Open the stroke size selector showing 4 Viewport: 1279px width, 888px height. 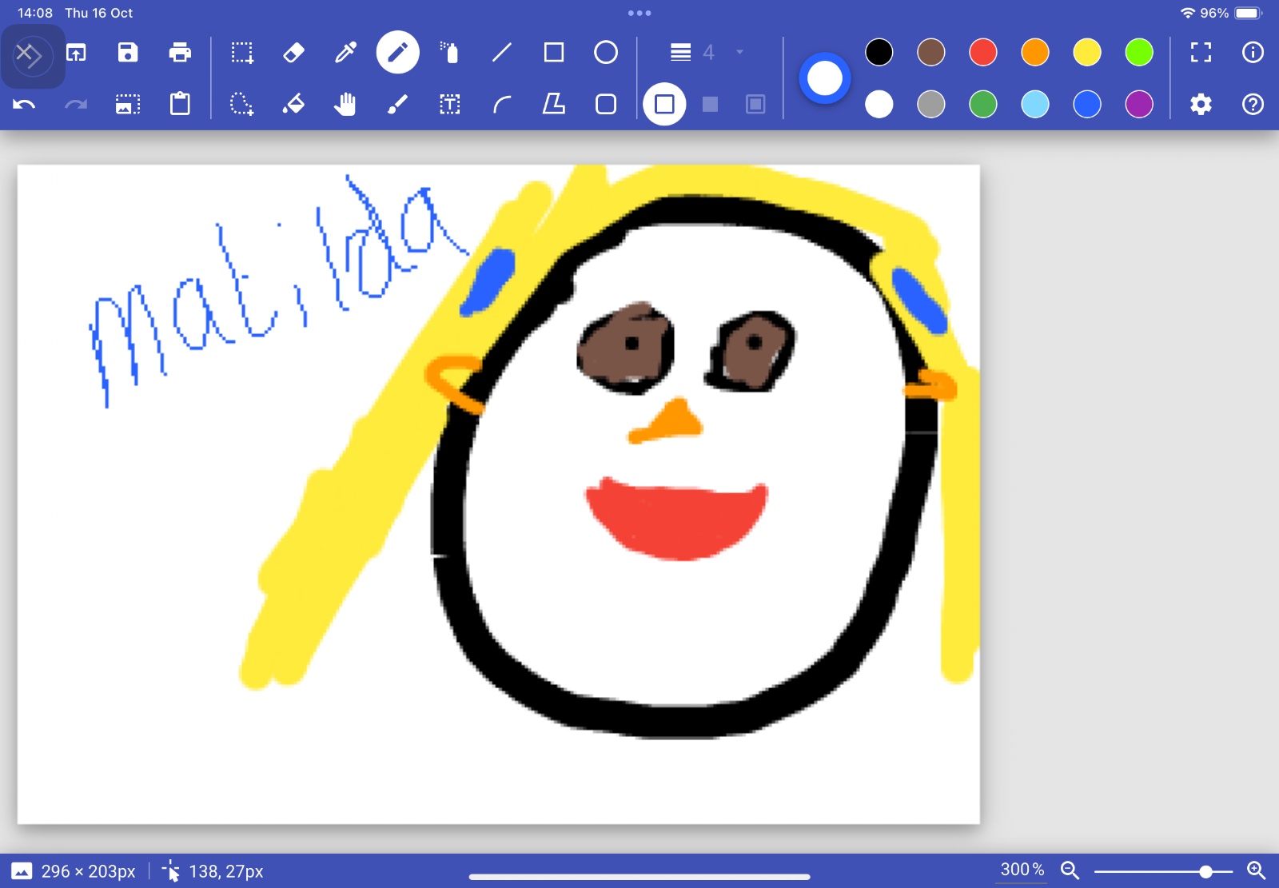[708, 53]
